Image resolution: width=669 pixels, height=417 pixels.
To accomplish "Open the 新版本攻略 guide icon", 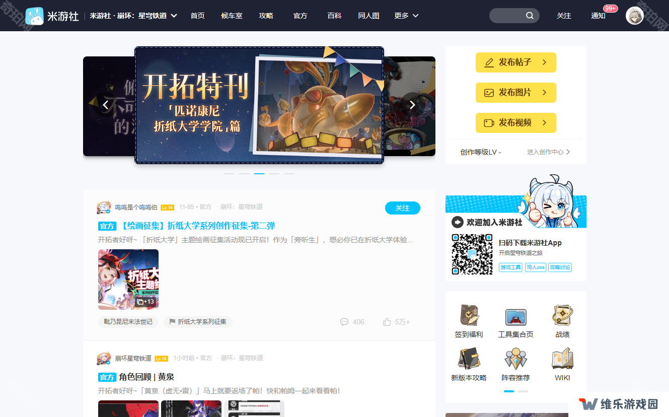I will [x=469, y=359].
